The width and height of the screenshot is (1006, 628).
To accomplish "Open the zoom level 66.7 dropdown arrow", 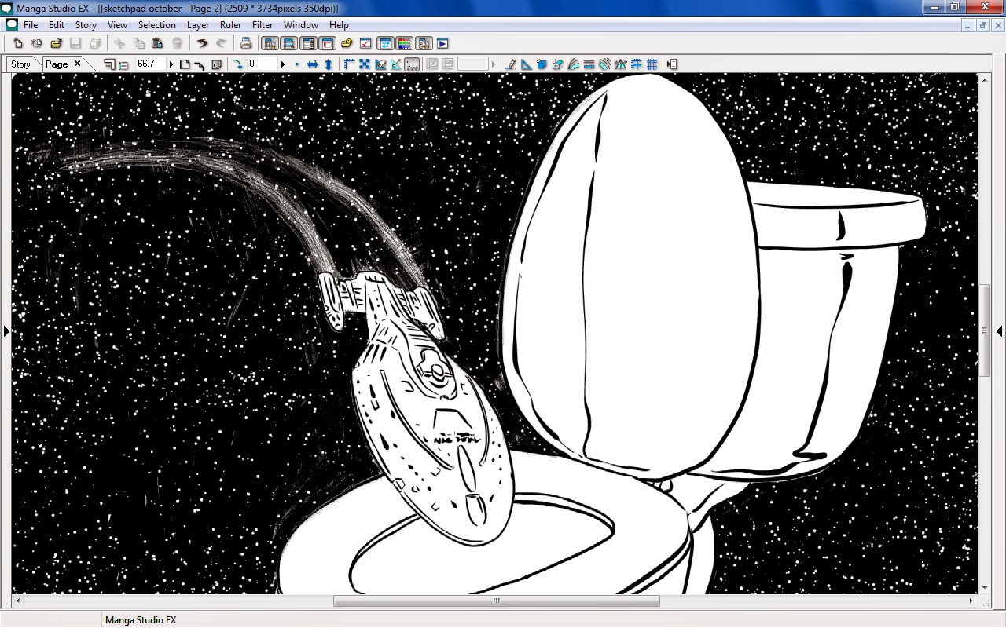I will [171, 64].
